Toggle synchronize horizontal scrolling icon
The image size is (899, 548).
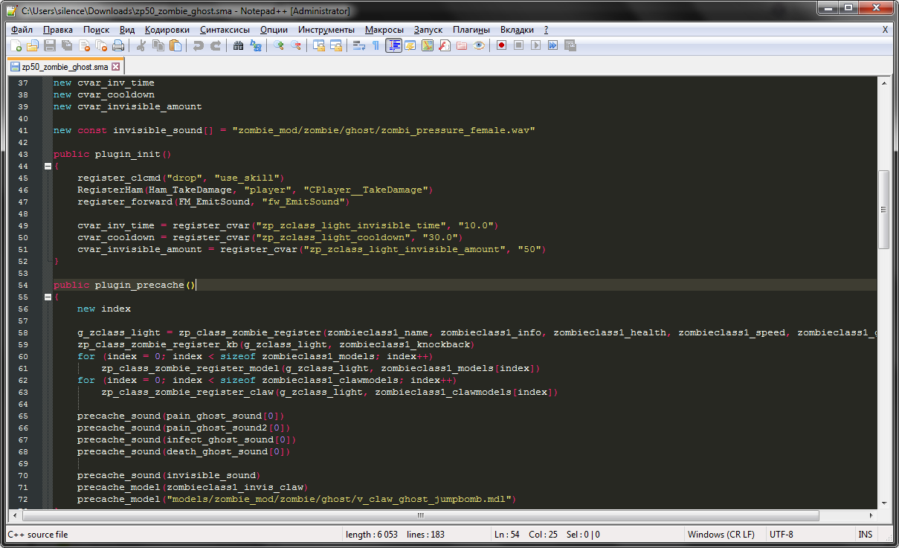point(336,45)
